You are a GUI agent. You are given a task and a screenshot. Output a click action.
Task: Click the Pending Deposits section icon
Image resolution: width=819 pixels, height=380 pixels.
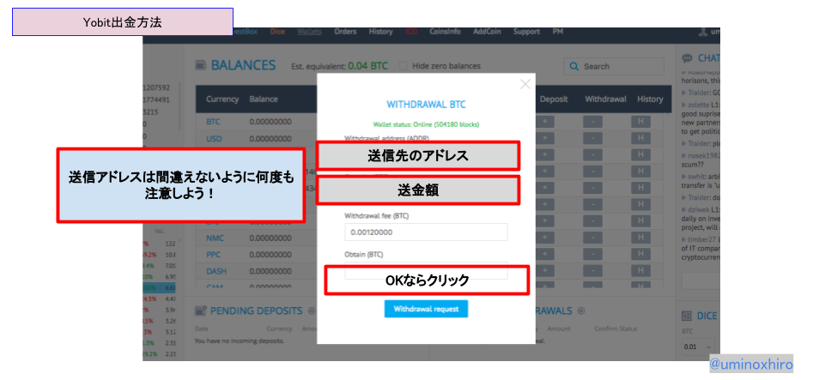[200, 311]
